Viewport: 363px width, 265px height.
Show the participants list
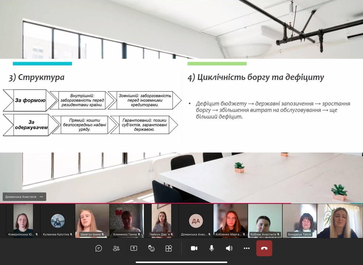pos(116,248)
